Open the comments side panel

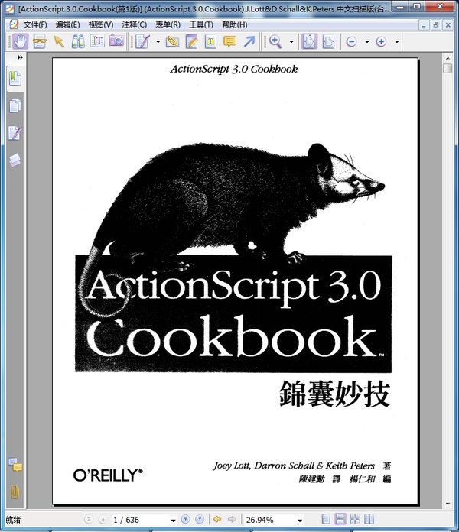tap(15, 465)
